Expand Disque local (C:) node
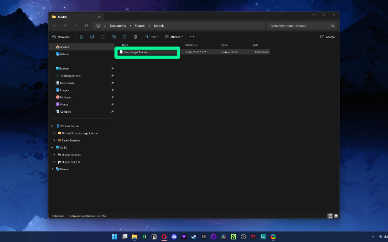388x242 pixels. pos(54,155)
